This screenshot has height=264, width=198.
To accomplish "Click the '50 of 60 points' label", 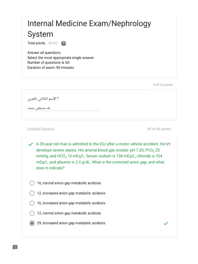I will point(159,129).
